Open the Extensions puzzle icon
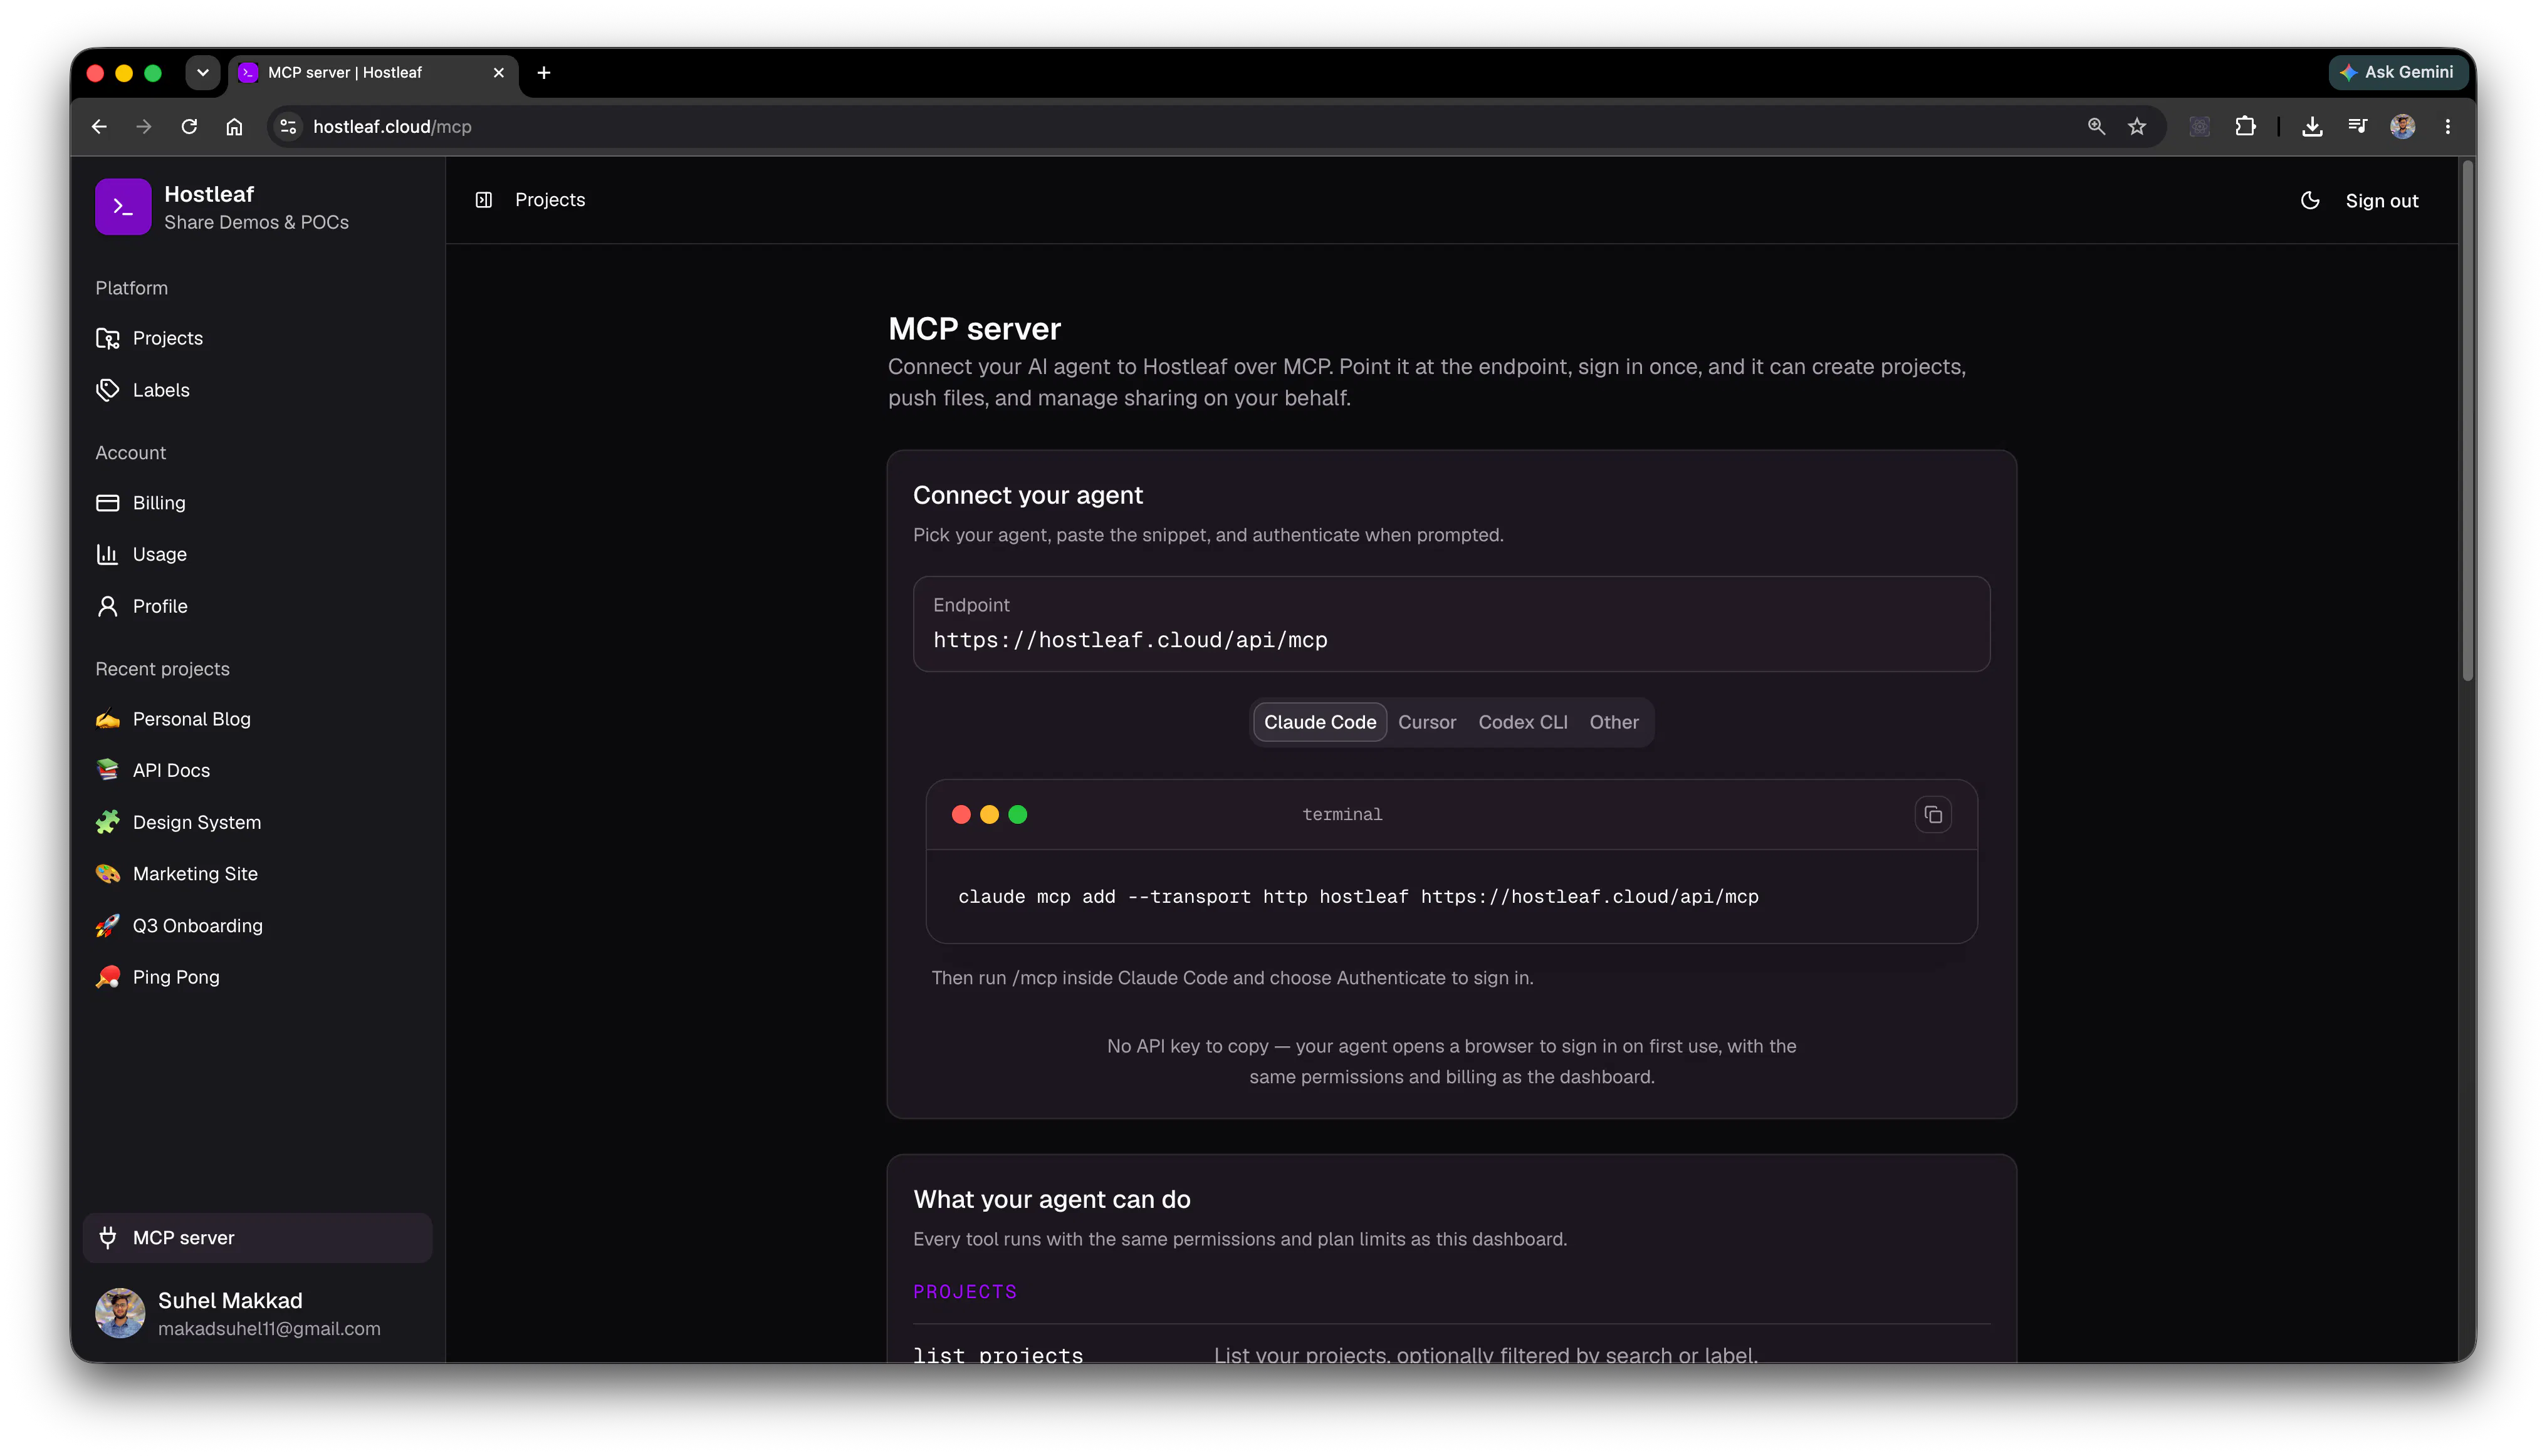2547x1456 pixels. click(2246, 127)
